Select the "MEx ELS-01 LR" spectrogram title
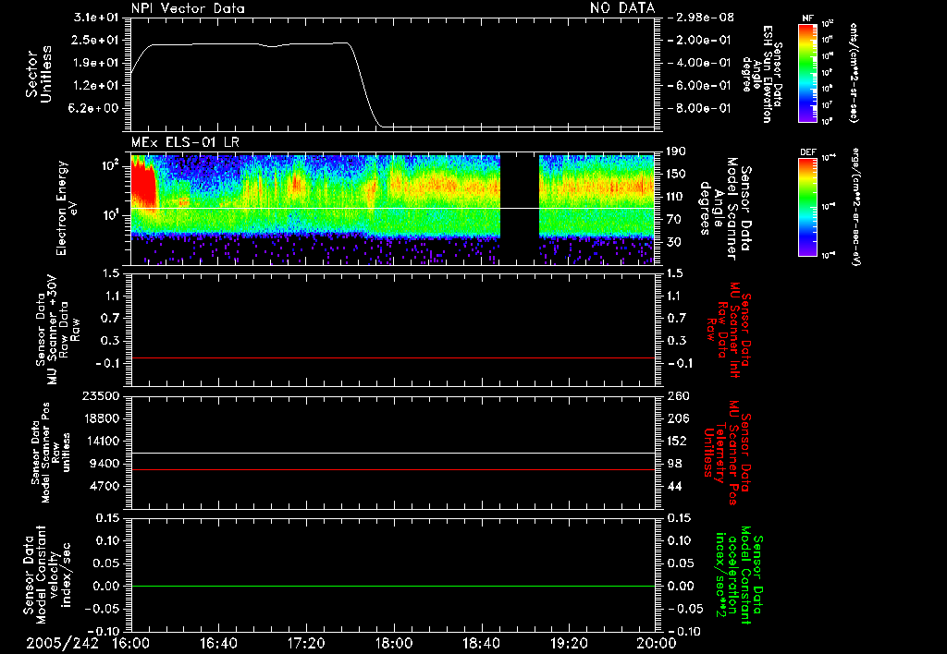The width and height of the screenshot is (947, 654). (185, 142)
